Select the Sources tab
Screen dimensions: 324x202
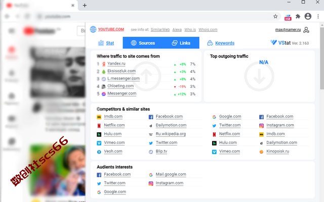(143, 43)
